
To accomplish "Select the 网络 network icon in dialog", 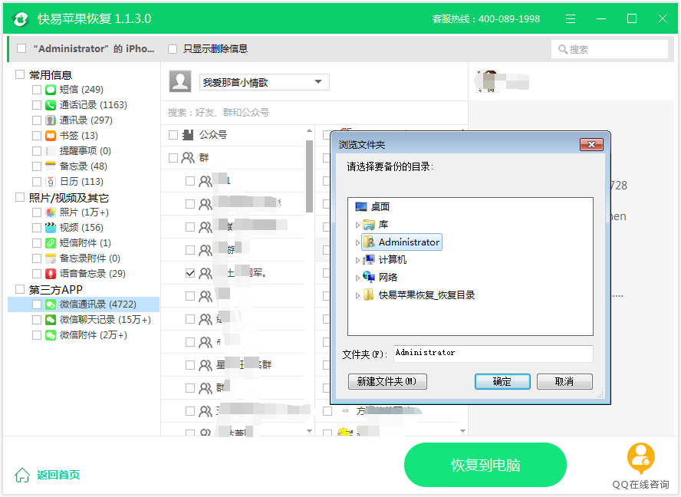I will point(369,277).
